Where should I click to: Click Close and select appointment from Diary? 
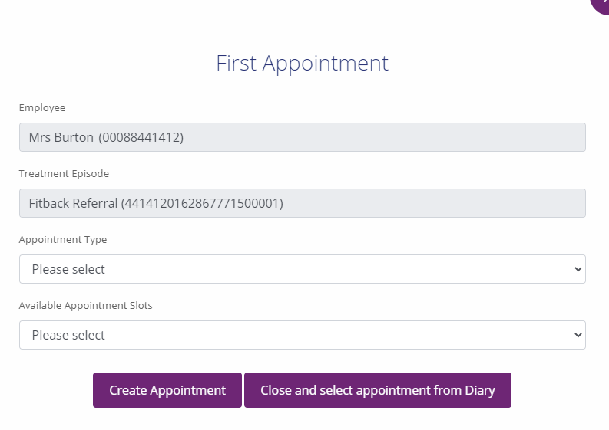point(377,390)
